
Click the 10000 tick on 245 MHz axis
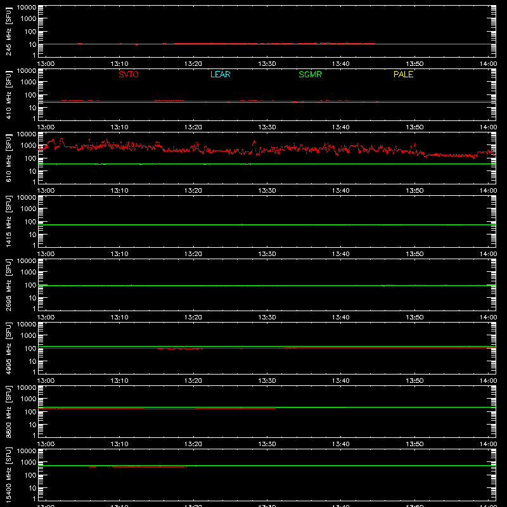pyautogui.click(x=27, y=8)
